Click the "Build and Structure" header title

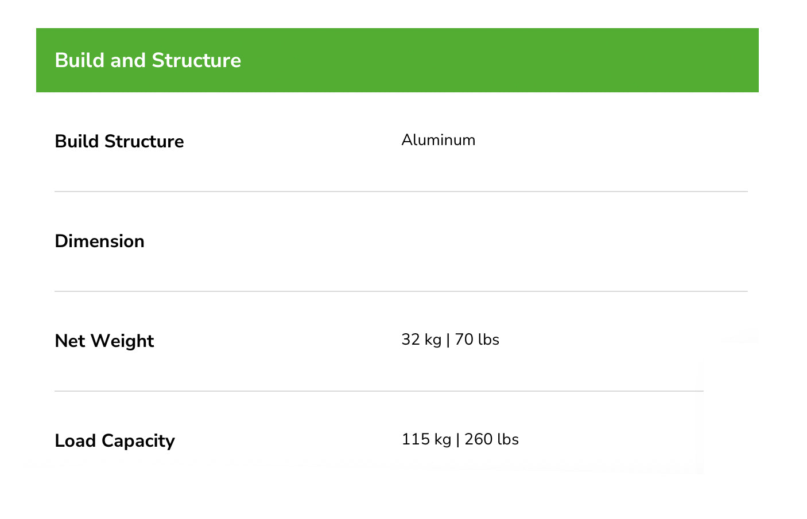click(x=148, y=60)
